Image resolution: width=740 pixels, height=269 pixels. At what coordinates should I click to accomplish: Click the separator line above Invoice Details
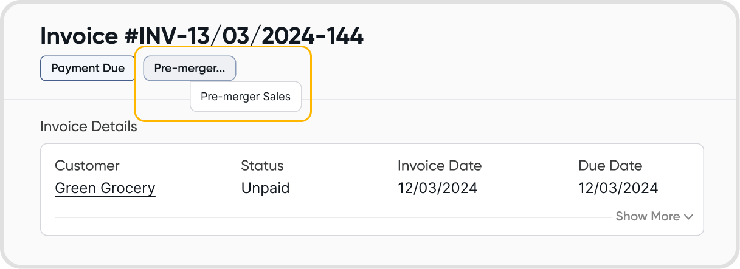pyautogui.click(x=486, y=100)
